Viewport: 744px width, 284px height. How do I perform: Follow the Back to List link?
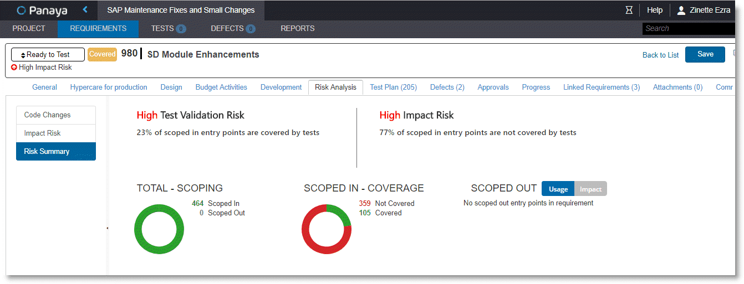click(661, 55)
